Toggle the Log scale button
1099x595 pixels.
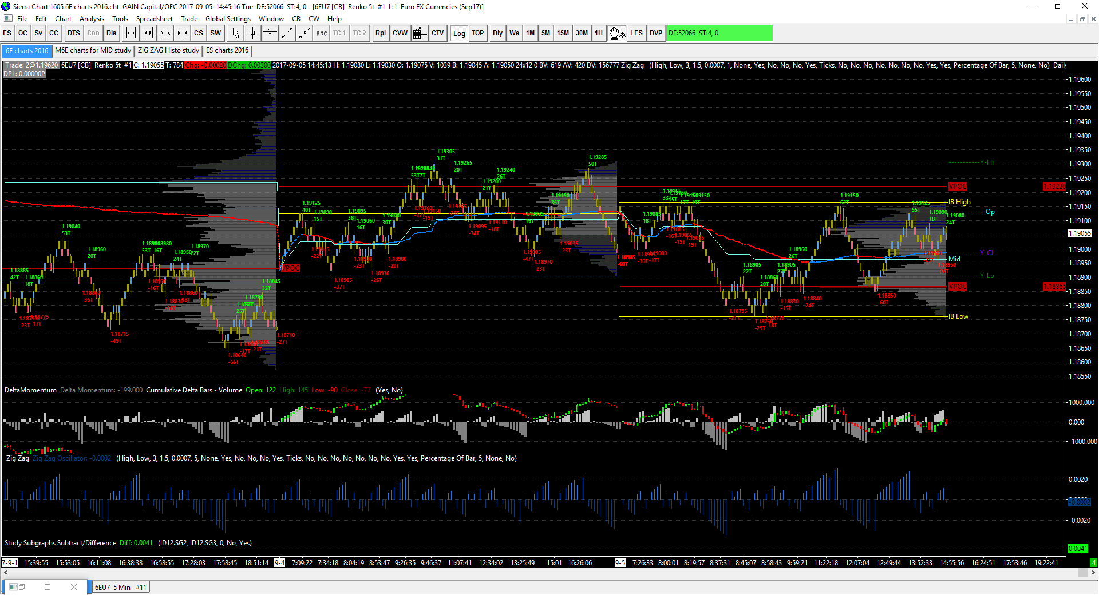pos(459,33)
